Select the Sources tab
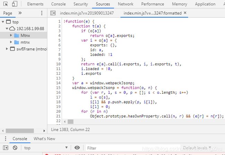Screen dimensions: 225x155 [103, 4]
